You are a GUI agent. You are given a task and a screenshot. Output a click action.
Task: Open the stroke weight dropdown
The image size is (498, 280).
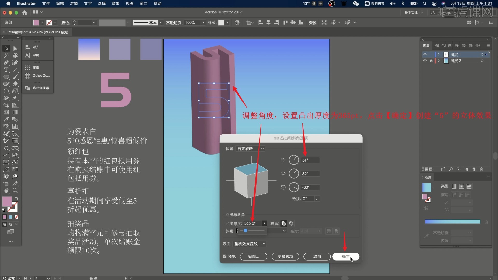click(94, 23)
